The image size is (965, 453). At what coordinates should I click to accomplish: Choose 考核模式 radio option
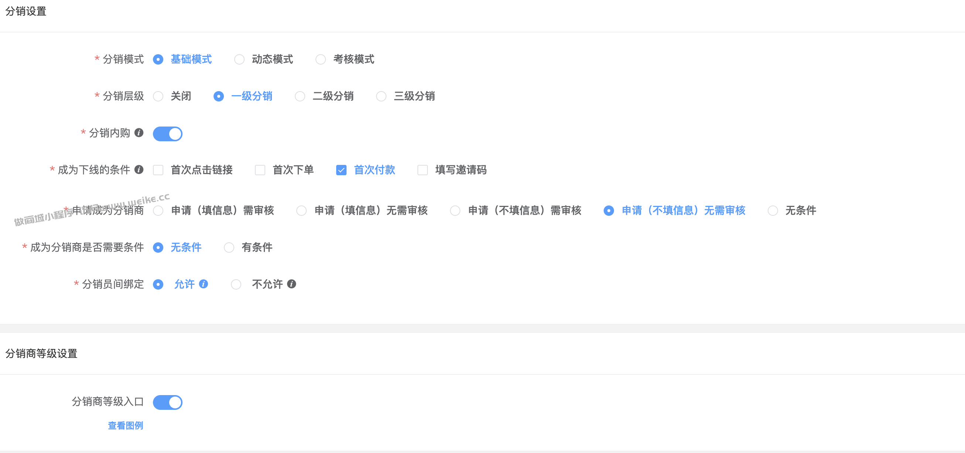[321, 59]
